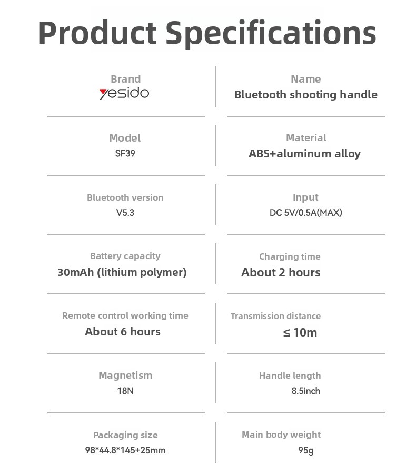Click the Remote control working time label
The image size is (416, 474).
pyautogui.click(x=125, y=315)
